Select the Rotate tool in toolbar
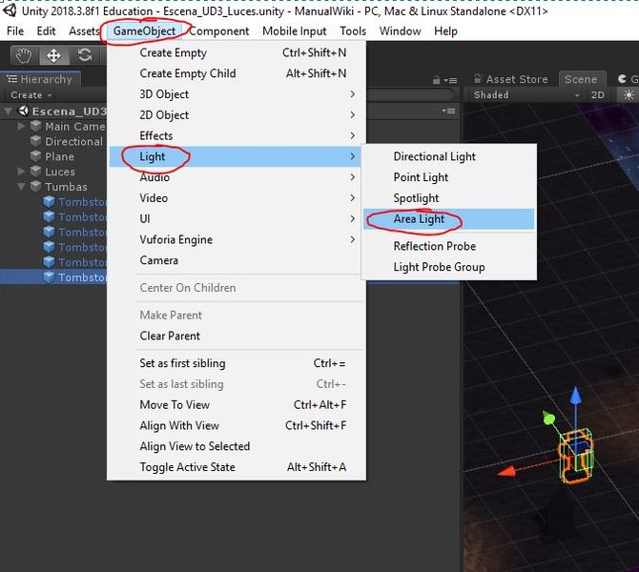Viewport: 639px width, 572px height. (x=84, y=55)
